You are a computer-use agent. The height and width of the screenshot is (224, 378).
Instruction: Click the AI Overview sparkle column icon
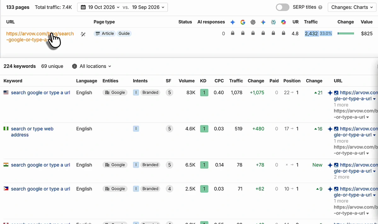[x=232, y=22]
